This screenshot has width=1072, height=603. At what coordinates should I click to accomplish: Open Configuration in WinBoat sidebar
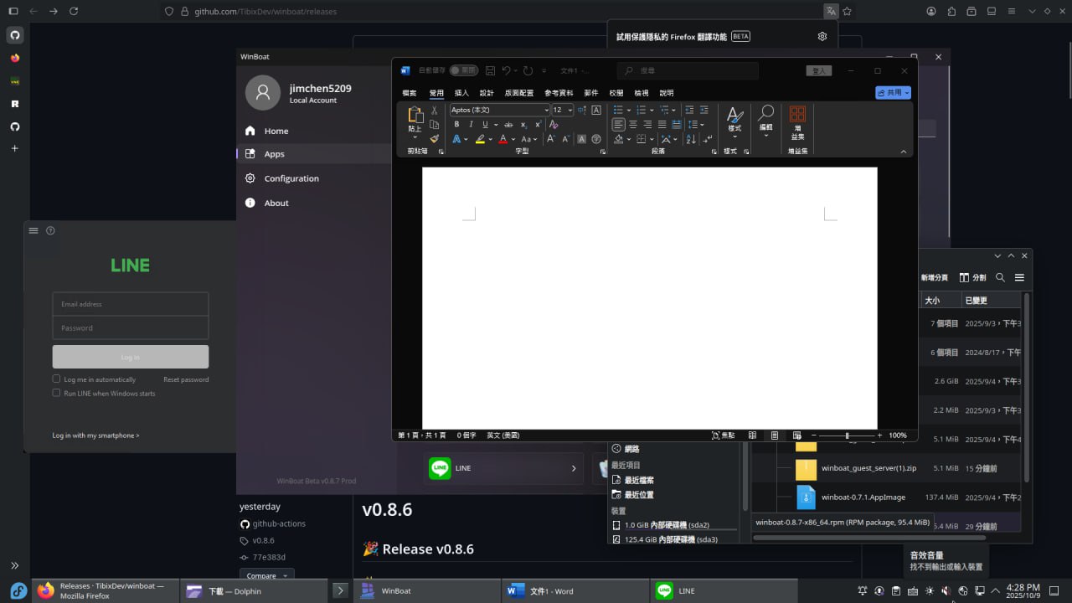(x=291, y=178)
